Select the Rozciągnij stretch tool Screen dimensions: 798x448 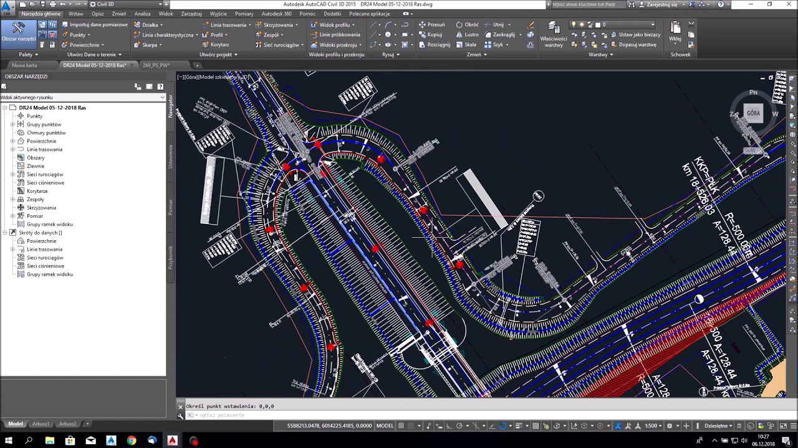click(434, 45)
